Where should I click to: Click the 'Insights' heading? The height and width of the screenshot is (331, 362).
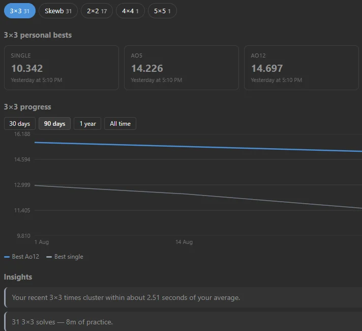[x=18, y=277]
